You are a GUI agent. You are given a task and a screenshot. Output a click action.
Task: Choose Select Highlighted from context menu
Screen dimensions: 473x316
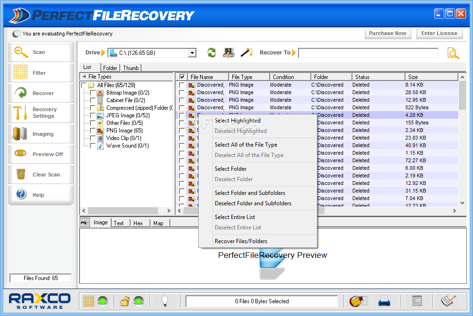238,121
